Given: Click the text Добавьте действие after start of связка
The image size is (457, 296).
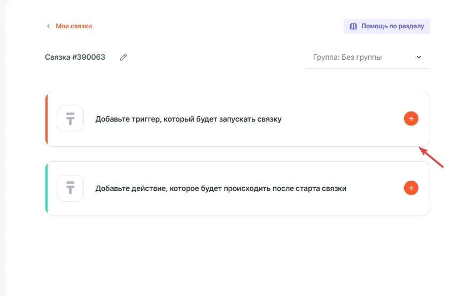Looking at the screenshot, I should point(220,188).
